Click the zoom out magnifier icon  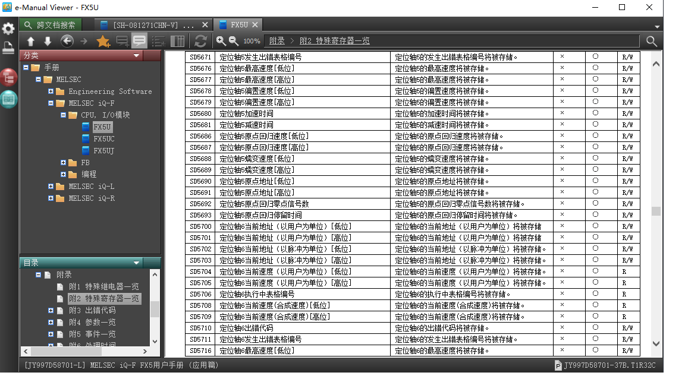pyautogui.click(x=234, y=41)
